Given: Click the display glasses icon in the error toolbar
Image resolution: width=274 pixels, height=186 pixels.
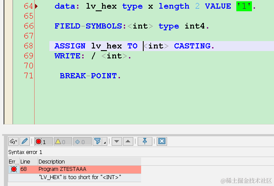Looking at the screenshot, I should coord(13,141).
